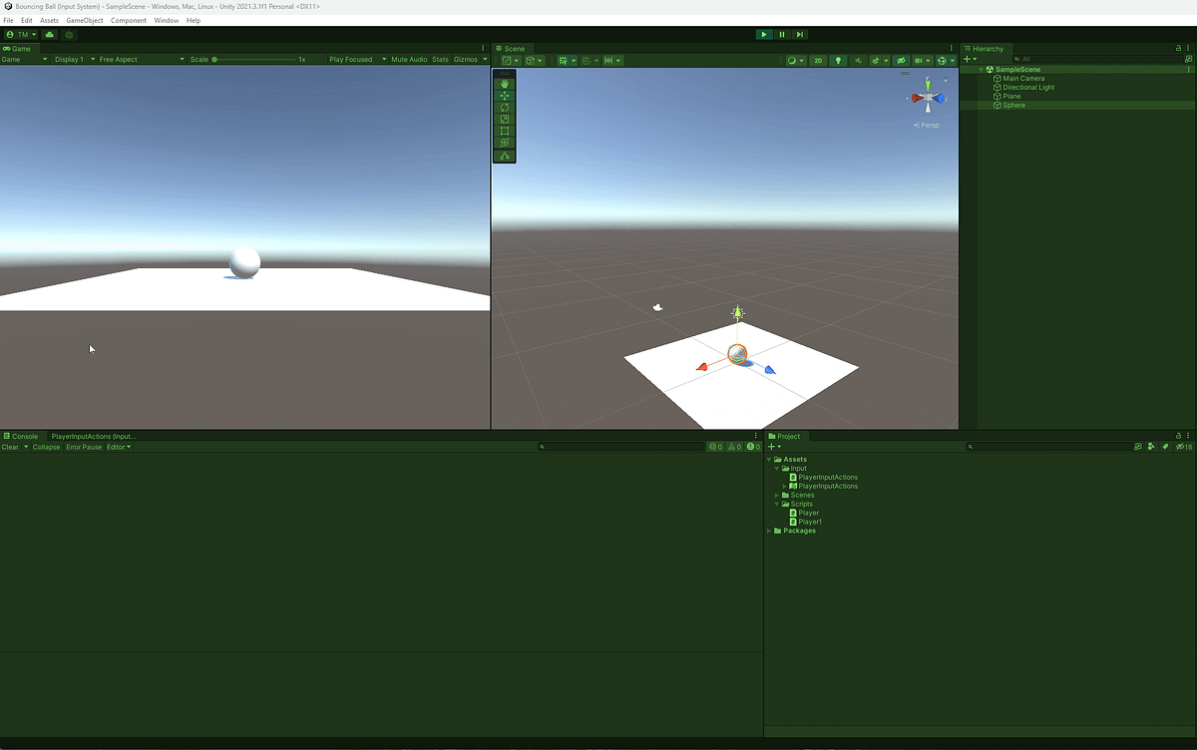Select the Rotate tool
Image resolution: width=1197 pixels, height=750 pixels.
[x=505, y=107]
